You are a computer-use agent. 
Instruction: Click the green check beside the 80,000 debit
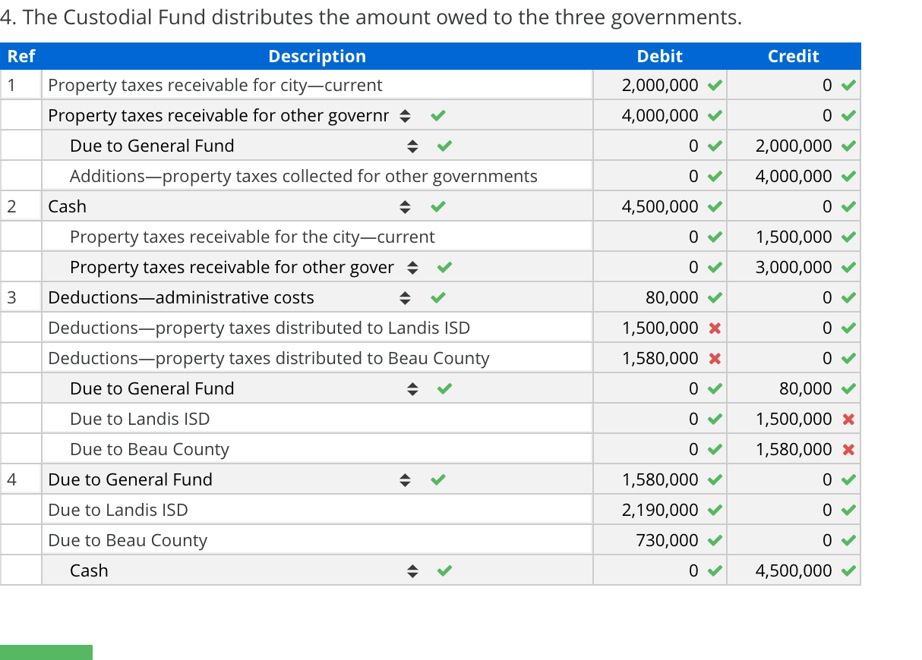714,297
